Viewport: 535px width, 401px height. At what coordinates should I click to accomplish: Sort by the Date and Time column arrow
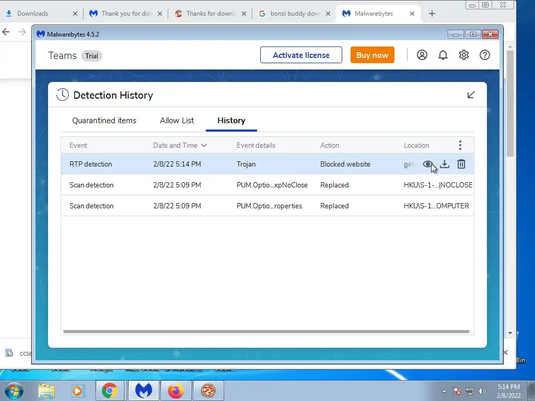204,145
